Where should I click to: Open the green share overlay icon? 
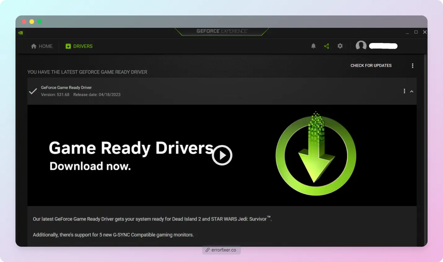327,46
